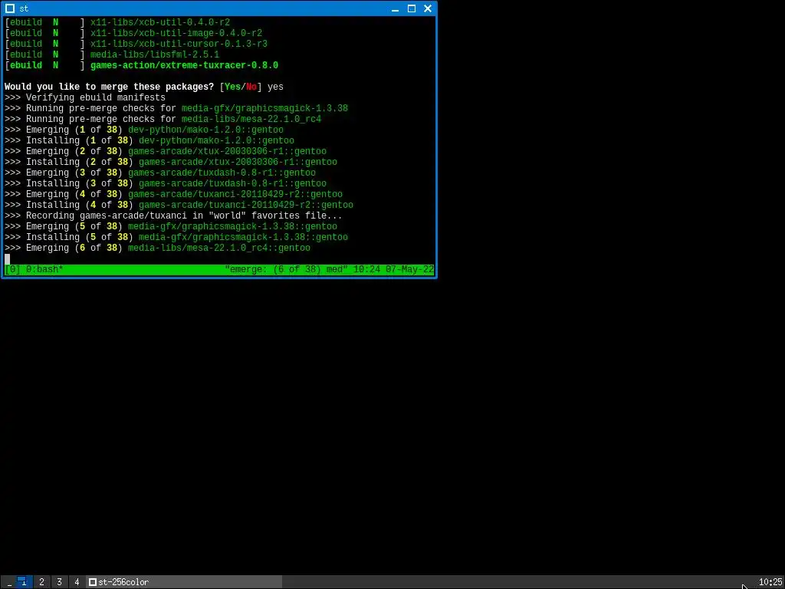The height and width of the screenshot is (589, 785).
Task: Click the text Would you like to merge these packages?
Action: click(109, 87)
